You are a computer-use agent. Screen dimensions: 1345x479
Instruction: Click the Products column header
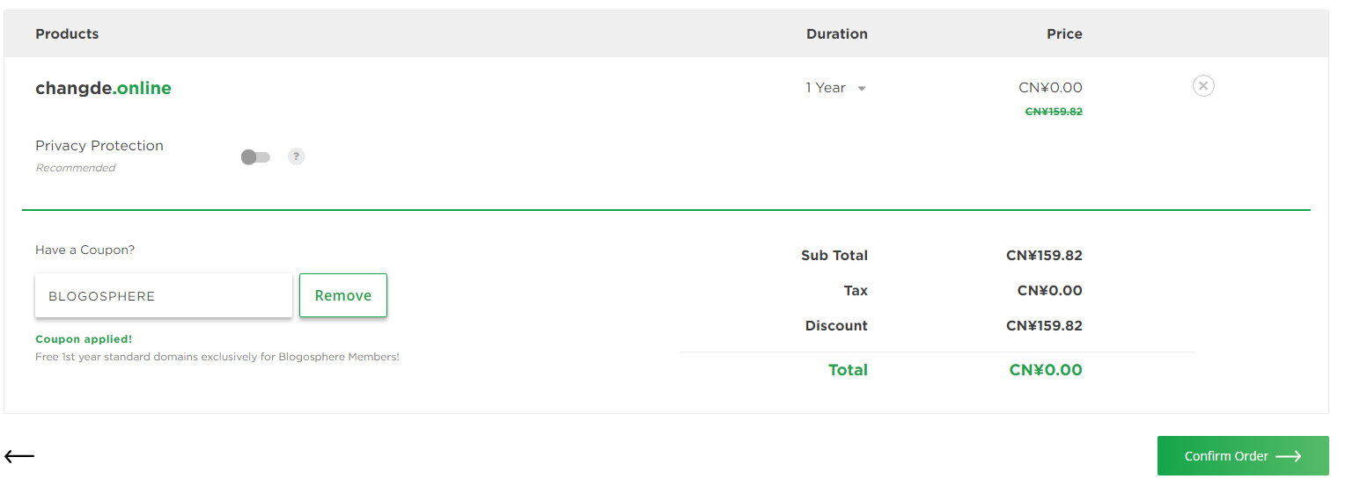[x=67, y=33]
